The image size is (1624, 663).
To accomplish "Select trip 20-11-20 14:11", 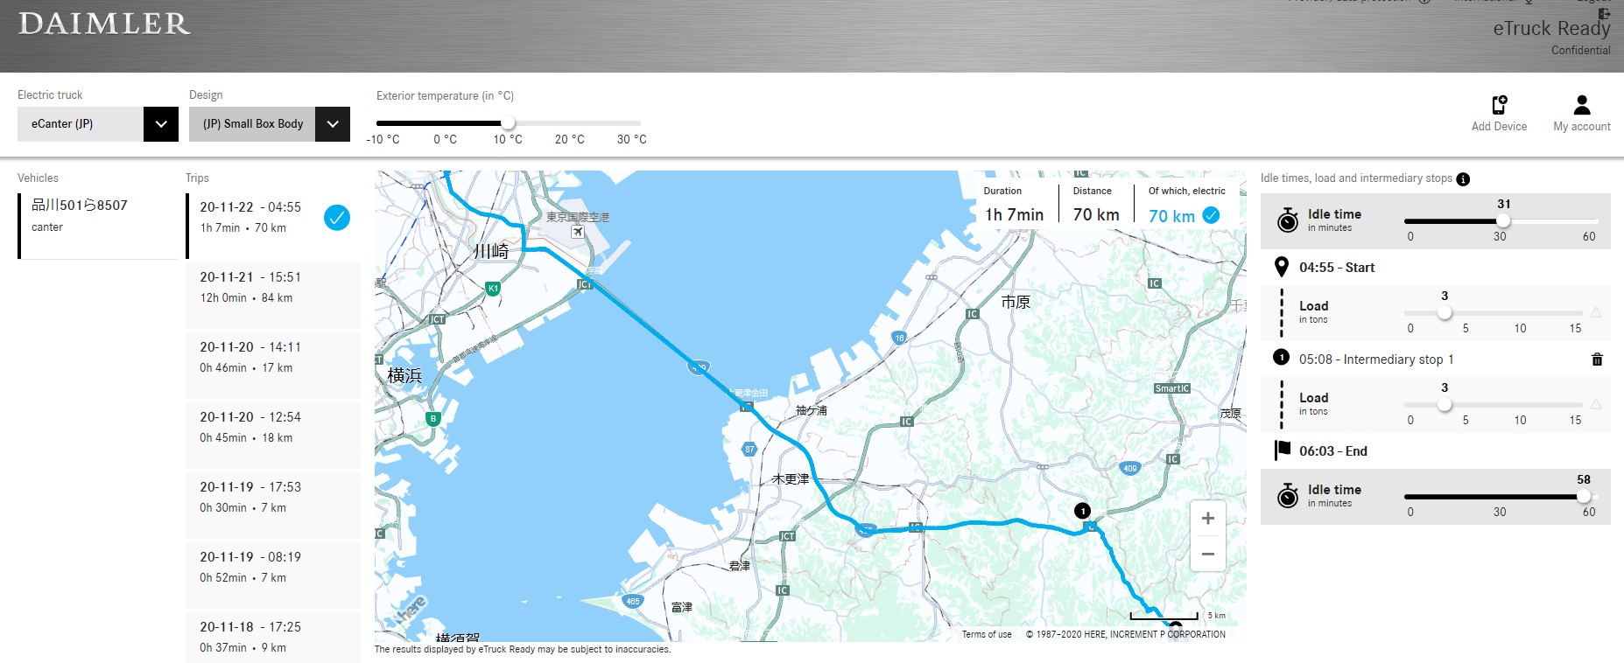I will [272, 358].
